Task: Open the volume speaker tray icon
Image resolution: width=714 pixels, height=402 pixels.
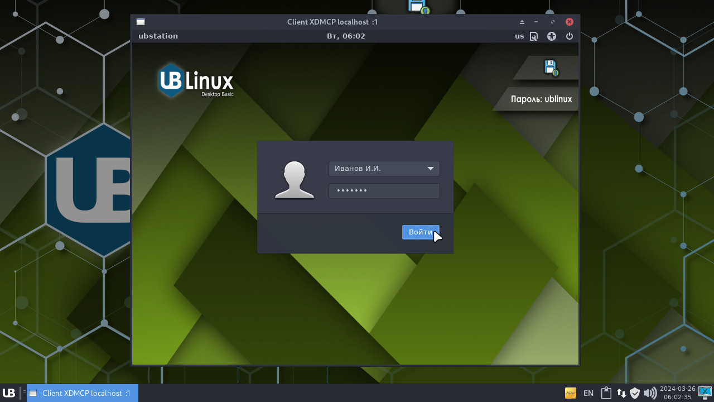Action: click(x=650, y=393)
